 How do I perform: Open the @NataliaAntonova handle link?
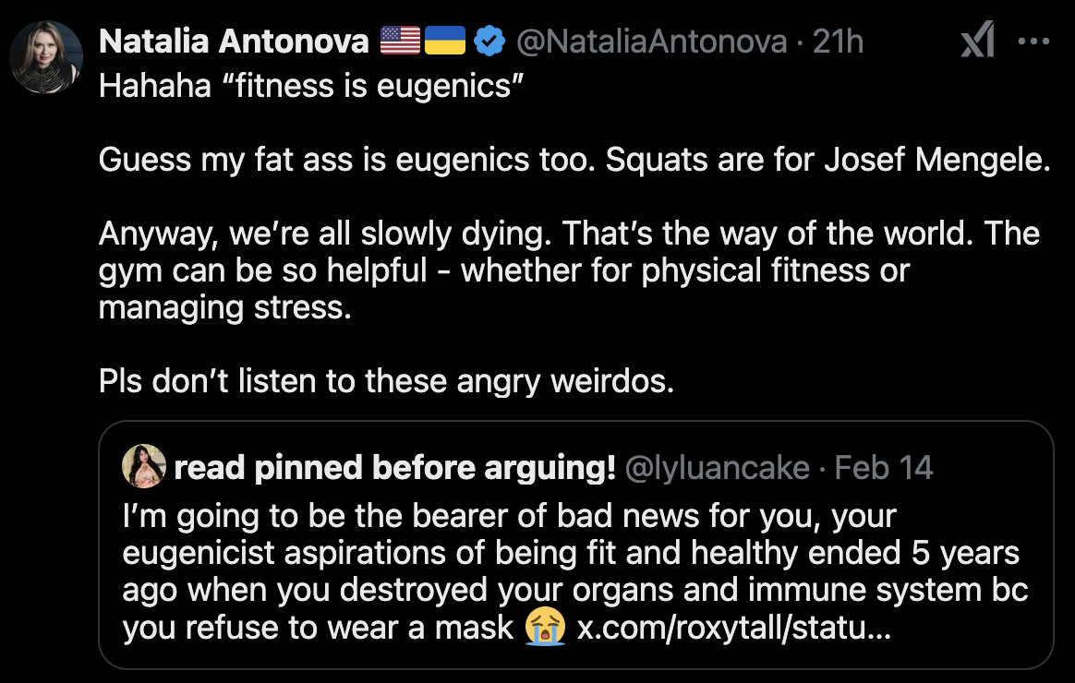(x=651, y=42)
